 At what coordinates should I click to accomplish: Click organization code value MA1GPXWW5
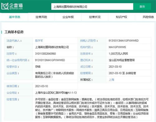click(x=117, y=47)
